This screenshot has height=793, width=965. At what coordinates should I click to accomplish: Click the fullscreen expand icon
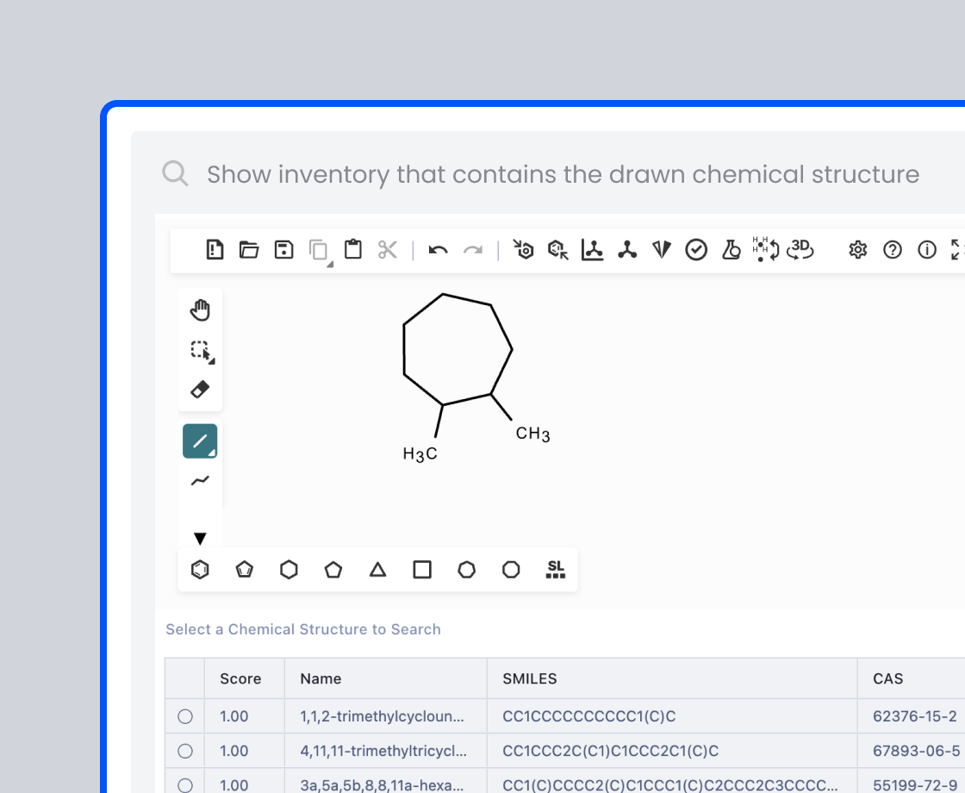[x=957, y=249]
